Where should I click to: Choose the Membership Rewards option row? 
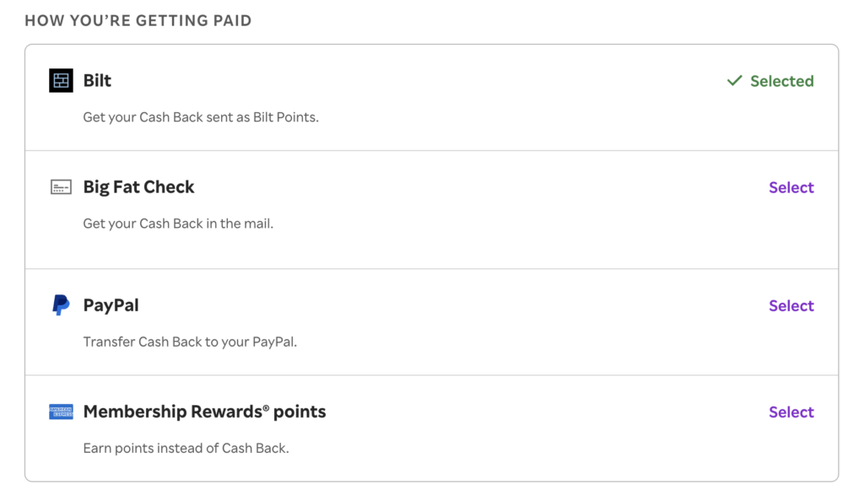tap(432, 428)
